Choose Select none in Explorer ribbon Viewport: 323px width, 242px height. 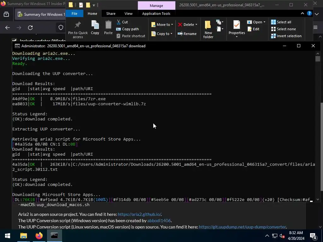coord(284,29)
